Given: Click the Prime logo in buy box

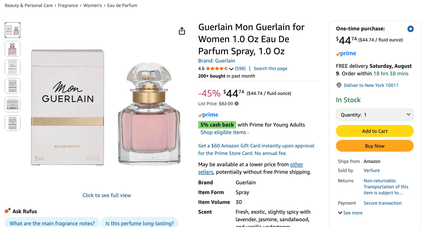Looking at the screenshot, I should click(346, 53).
